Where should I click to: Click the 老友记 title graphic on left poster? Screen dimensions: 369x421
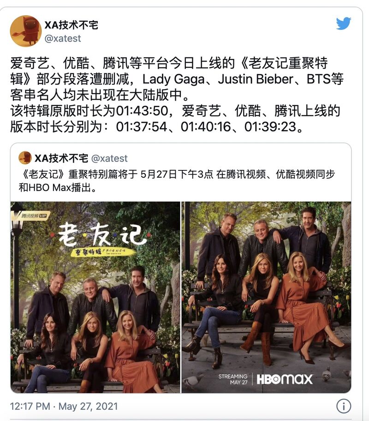102,235
